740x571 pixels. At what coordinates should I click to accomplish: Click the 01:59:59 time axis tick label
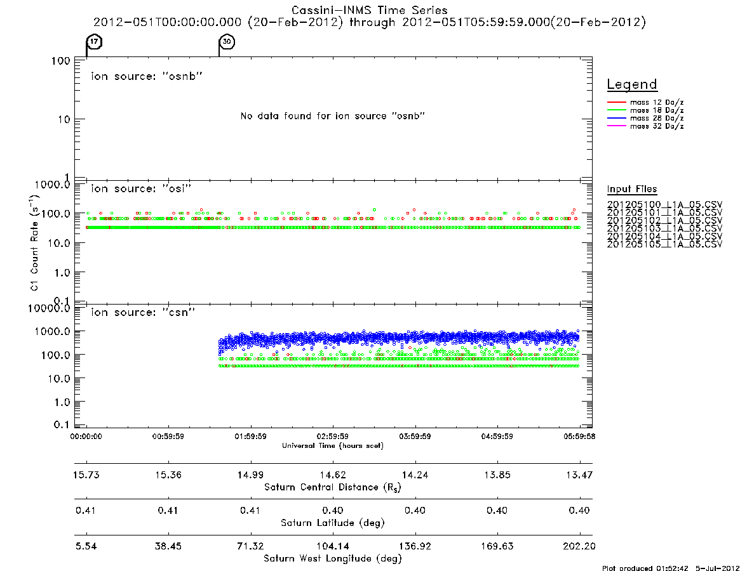(x=251, y=436)
